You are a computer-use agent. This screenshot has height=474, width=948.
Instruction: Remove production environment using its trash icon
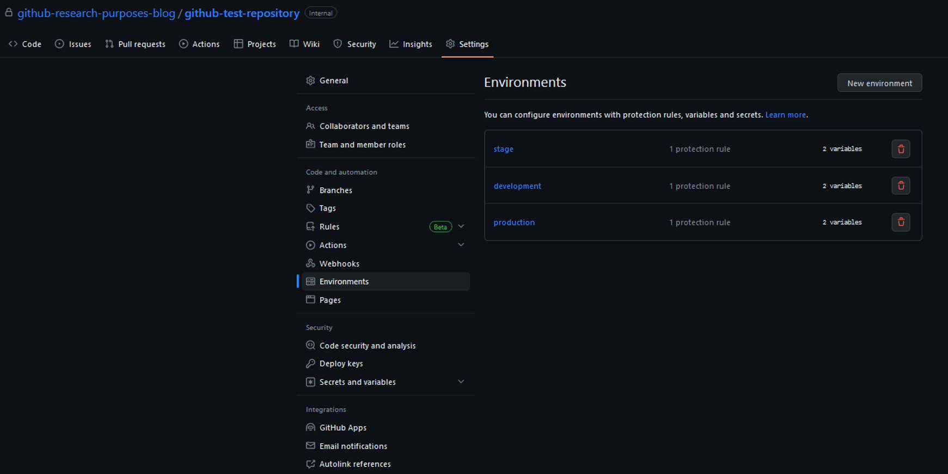(x=901, y=222)
